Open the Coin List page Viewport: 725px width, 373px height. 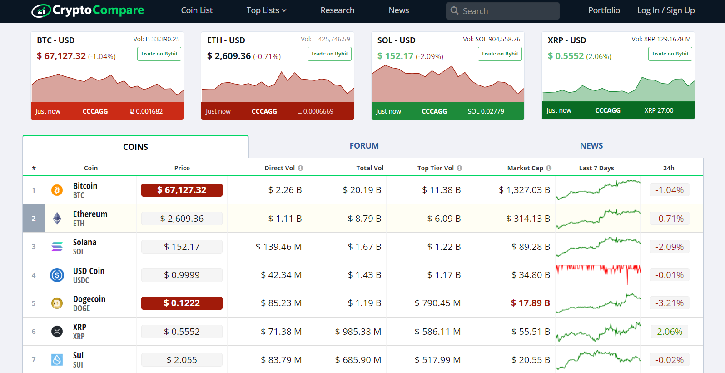197,10
